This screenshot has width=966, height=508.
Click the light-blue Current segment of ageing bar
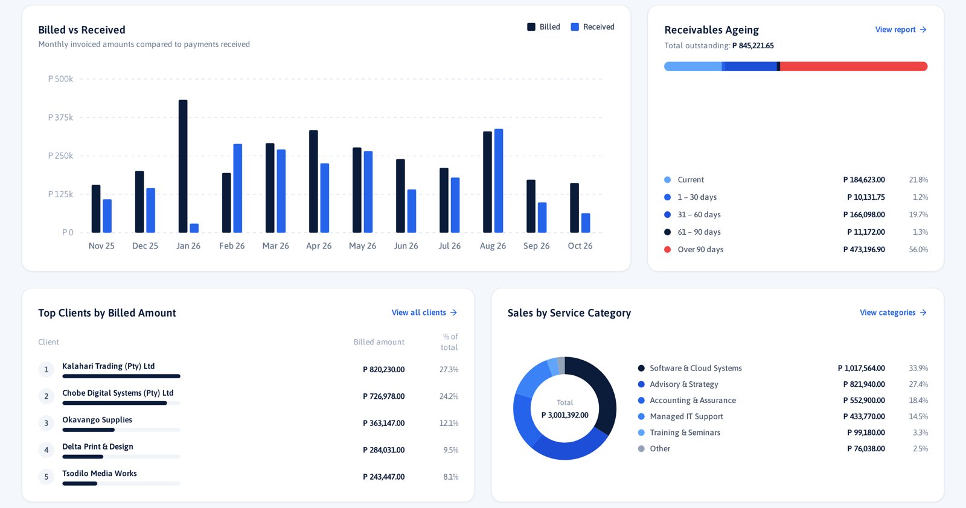point(693,66)
